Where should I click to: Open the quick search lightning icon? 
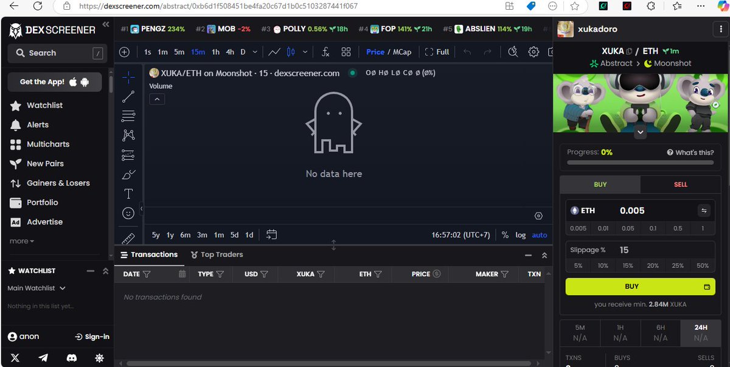click(513, 52)
